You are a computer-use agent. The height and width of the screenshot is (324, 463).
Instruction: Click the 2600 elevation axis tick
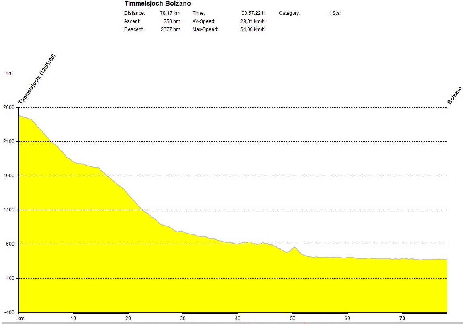[x=9, y=108]
